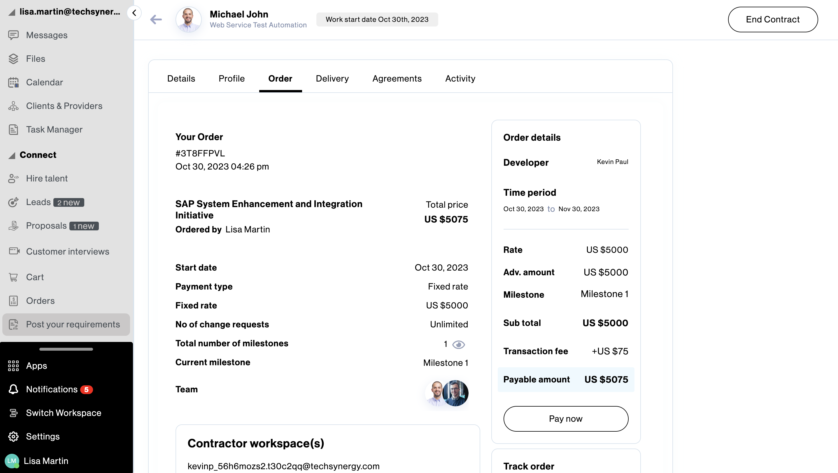The height and width of the screenshot is (473, 838).
Task: Go back using the left arrow
Action: tap(156, 20)
